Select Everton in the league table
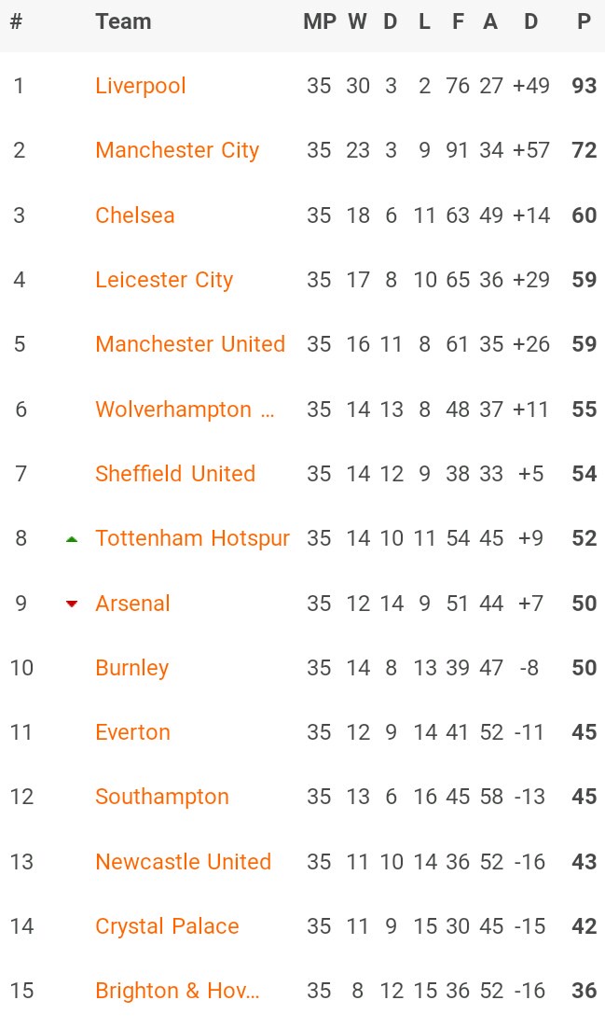The width and height of the screenshot is (605, 1028). point(132,732)
